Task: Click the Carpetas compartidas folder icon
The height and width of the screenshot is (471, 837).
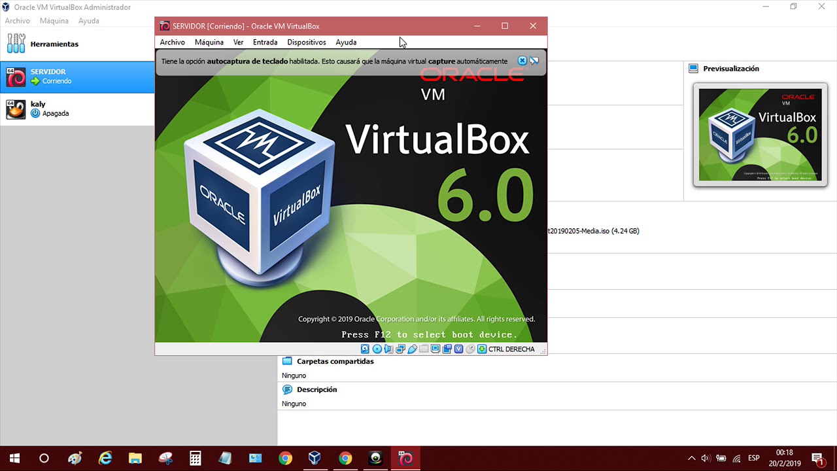Action: pos(287,361)
